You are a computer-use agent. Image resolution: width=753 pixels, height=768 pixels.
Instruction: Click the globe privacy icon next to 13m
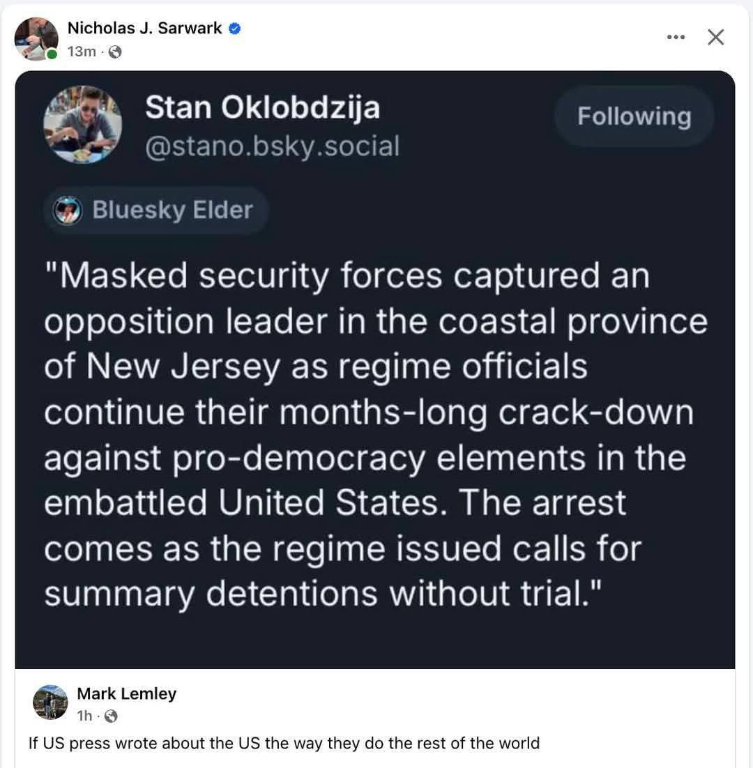[114, 52]
